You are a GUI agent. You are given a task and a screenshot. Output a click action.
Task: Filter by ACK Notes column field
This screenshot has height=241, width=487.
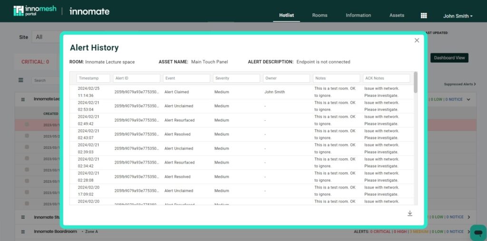tap(386, 78)
